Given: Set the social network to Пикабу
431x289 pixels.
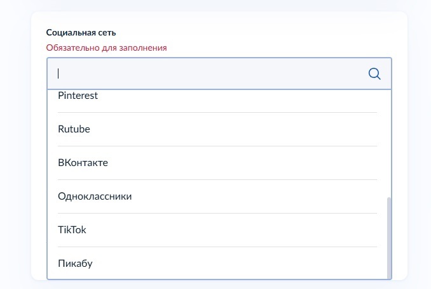Looking at the screenshot, I should [x=75, y=264].
